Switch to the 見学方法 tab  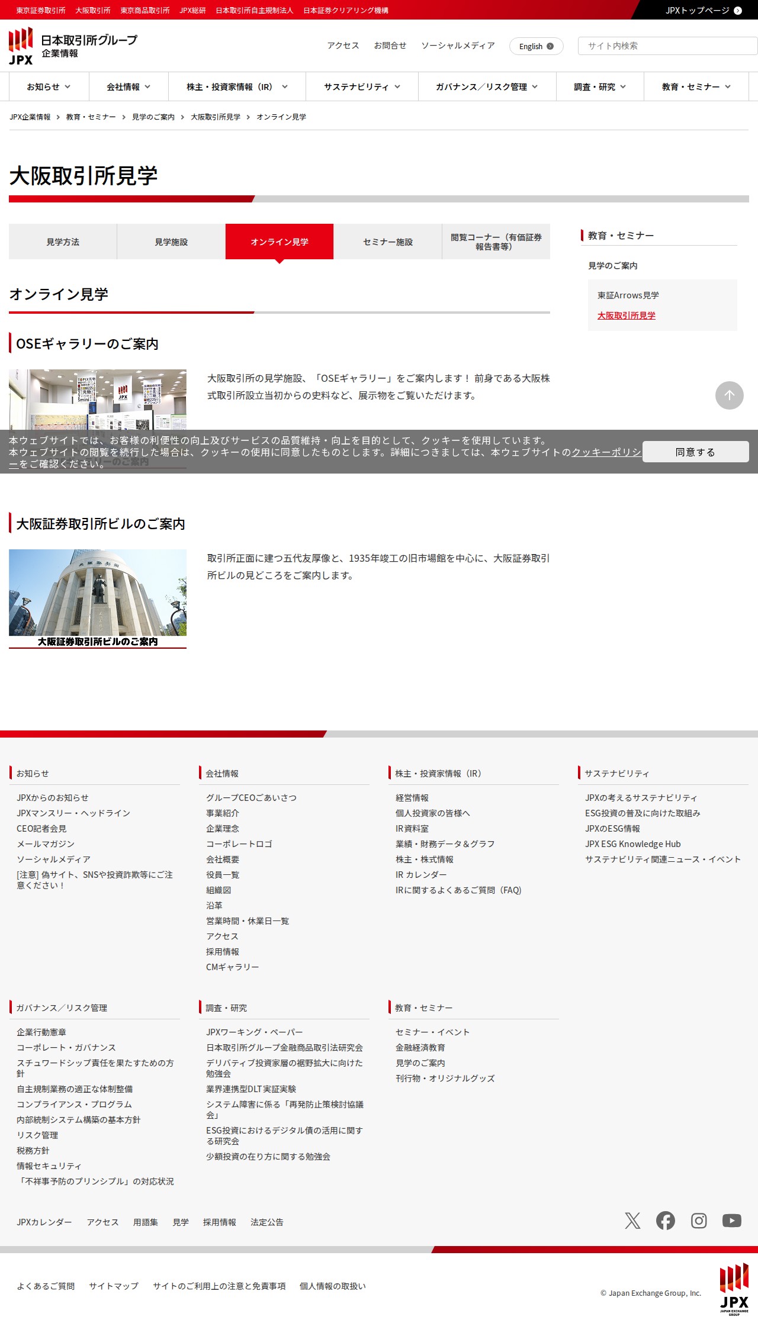tap(63, 242)
